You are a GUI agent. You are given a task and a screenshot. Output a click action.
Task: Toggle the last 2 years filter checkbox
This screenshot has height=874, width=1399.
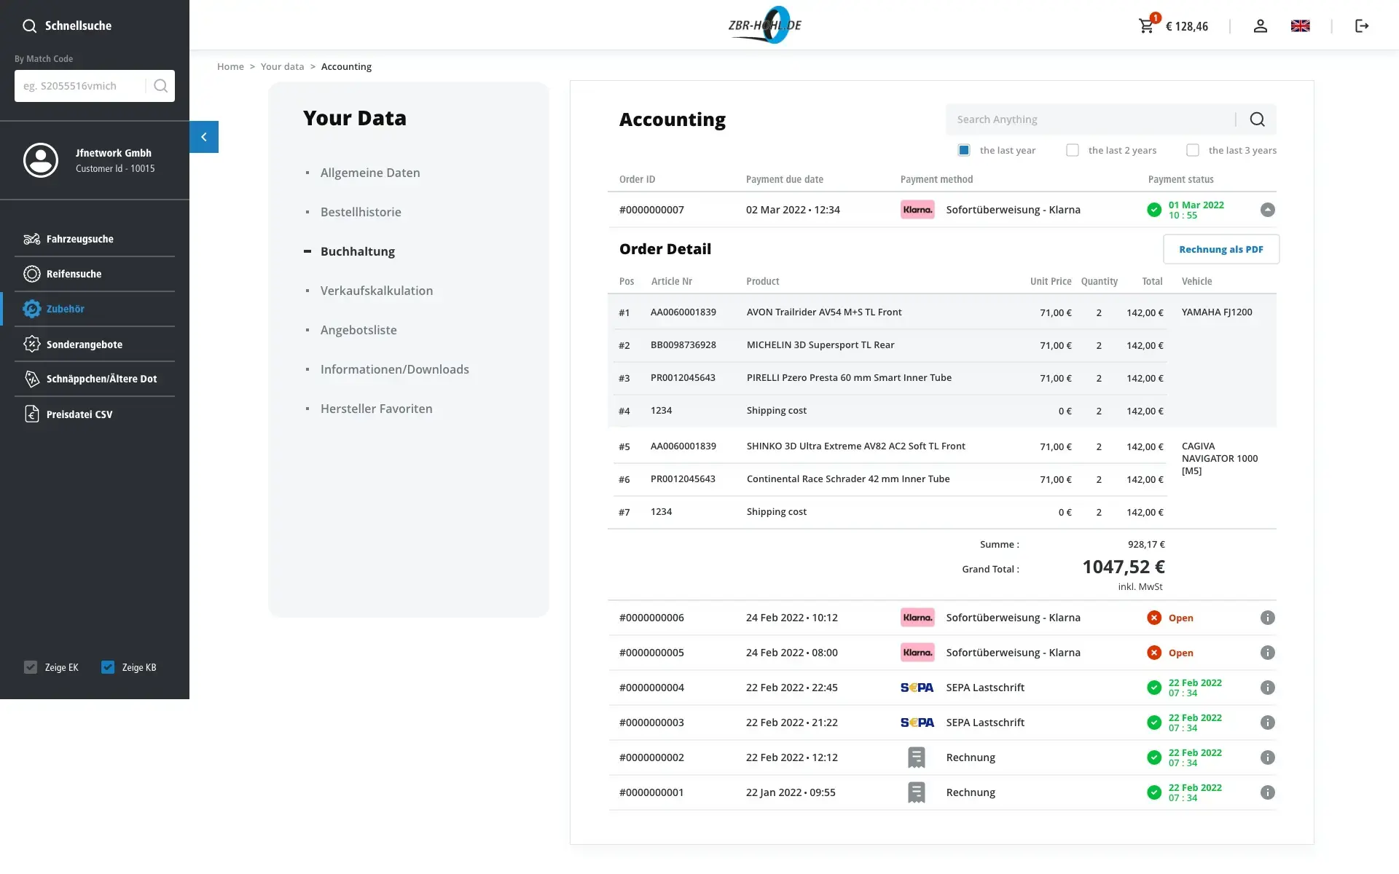pyautogui.click(x=1072, y=150)
